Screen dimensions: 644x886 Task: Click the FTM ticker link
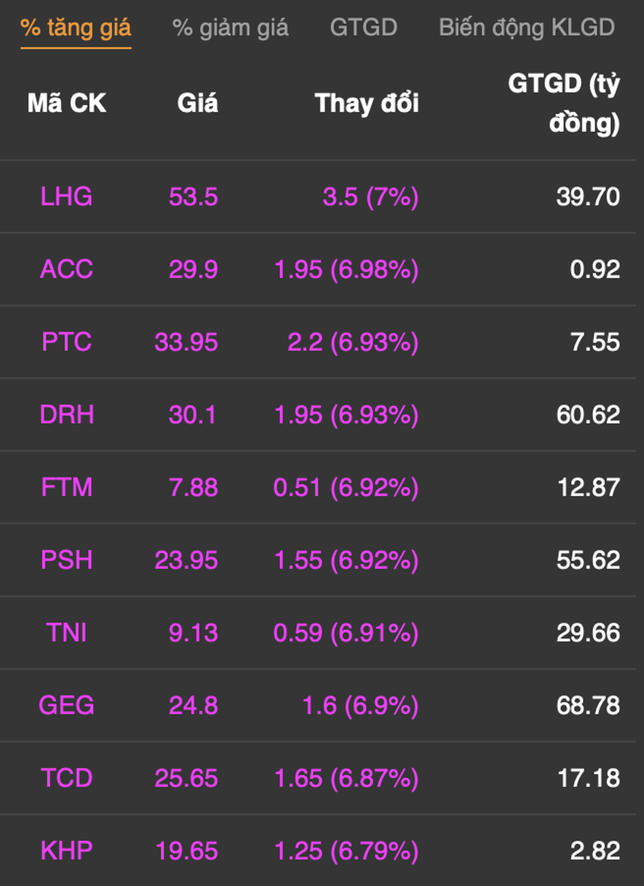coord(66,488)
